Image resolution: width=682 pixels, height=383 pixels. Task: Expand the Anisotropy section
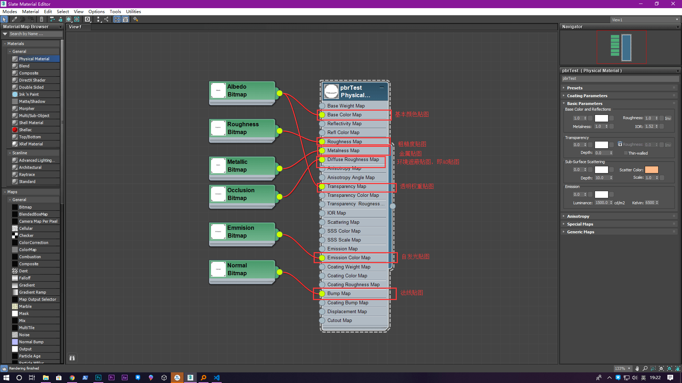pyautogui.click(x=578, y=216)
